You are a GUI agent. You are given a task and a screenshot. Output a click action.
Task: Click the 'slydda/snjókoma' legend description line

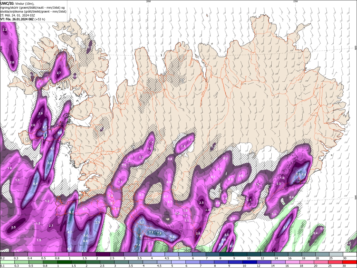[33, 11]
